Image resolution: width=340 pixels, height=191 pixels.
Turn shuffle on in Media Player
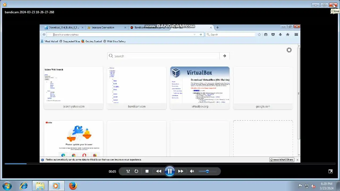point(128,171)
